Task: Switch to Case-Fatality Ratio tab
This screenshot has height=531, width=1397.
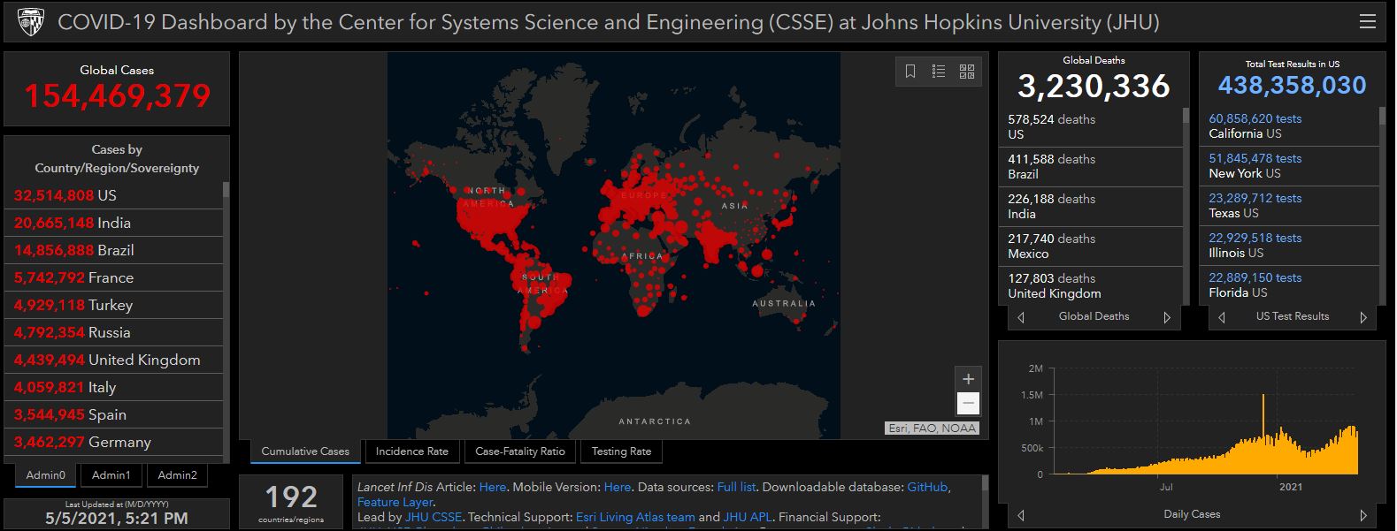Action: [519, 451]
